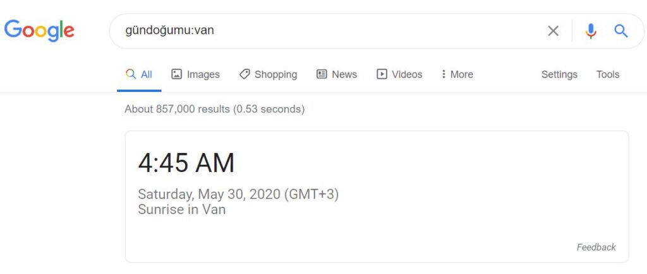The image size is (647, 274).
Task: Start voice search with microphone icon
Action: 591,31
